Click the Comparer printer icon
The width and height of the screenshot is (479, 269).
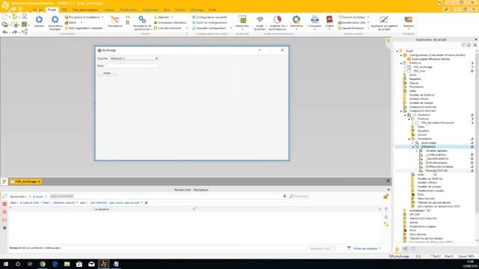click(x=314, y=19)
